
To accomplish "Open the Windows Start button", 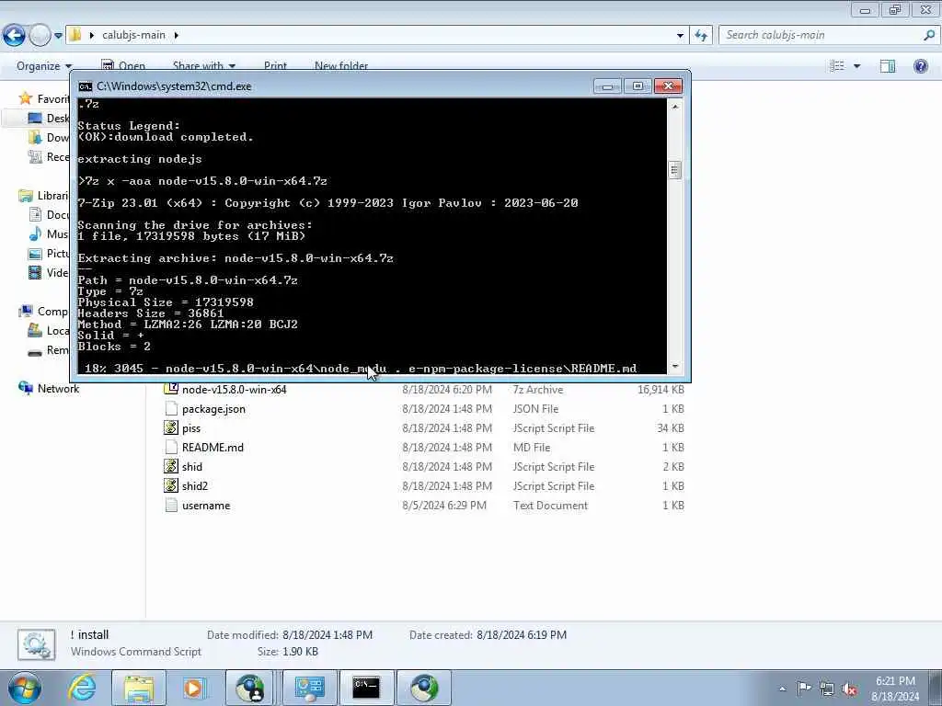I will [x=25, y=688].
